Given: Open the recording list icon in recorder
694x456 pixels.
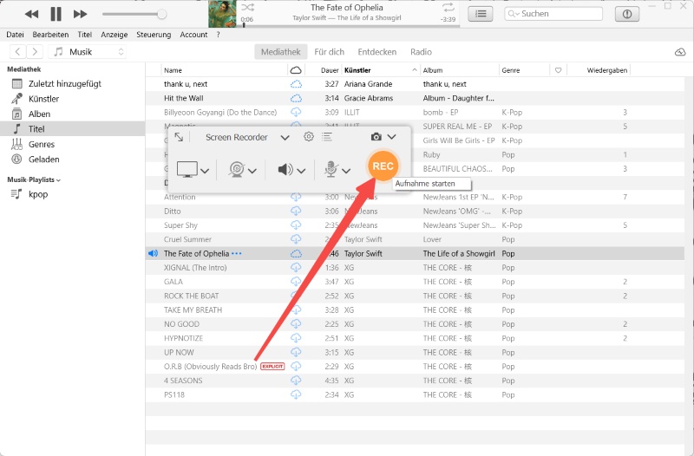Looking at the screenshot, I should click(x=327, y=137).
